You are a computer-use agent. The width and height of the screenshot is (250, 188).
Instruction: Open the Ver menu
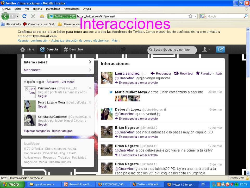[27, 9]
